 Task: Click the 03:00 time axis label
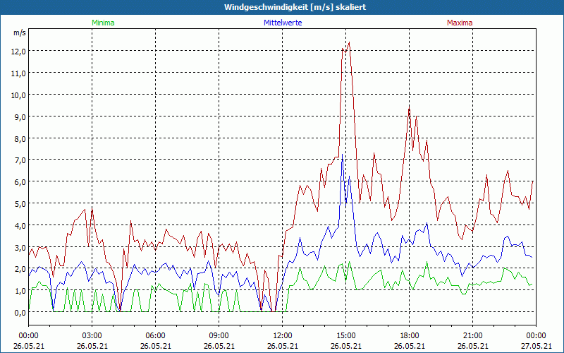click(x=92, y=335)
